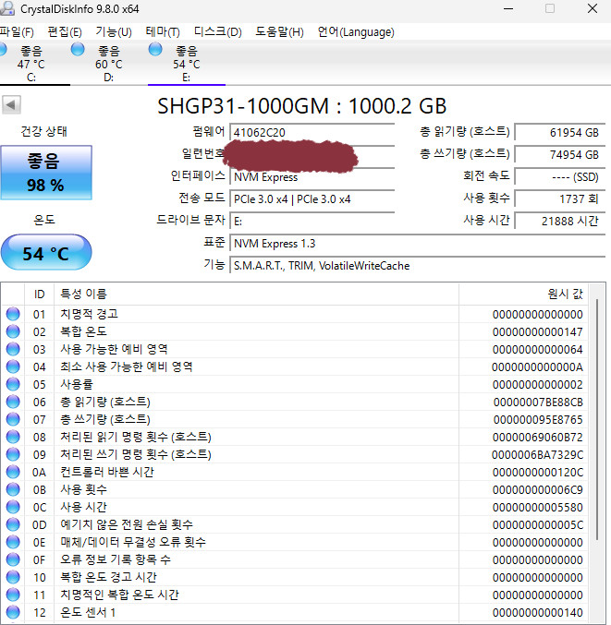Open the 편집(E) menu
This screenshot has height=625, width=611.
65,32
